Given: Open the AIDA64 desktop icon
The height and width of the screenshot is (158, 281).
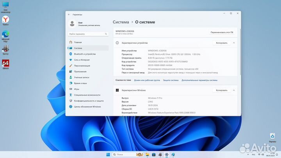Looking at the screenshot, I should point(5,64).
